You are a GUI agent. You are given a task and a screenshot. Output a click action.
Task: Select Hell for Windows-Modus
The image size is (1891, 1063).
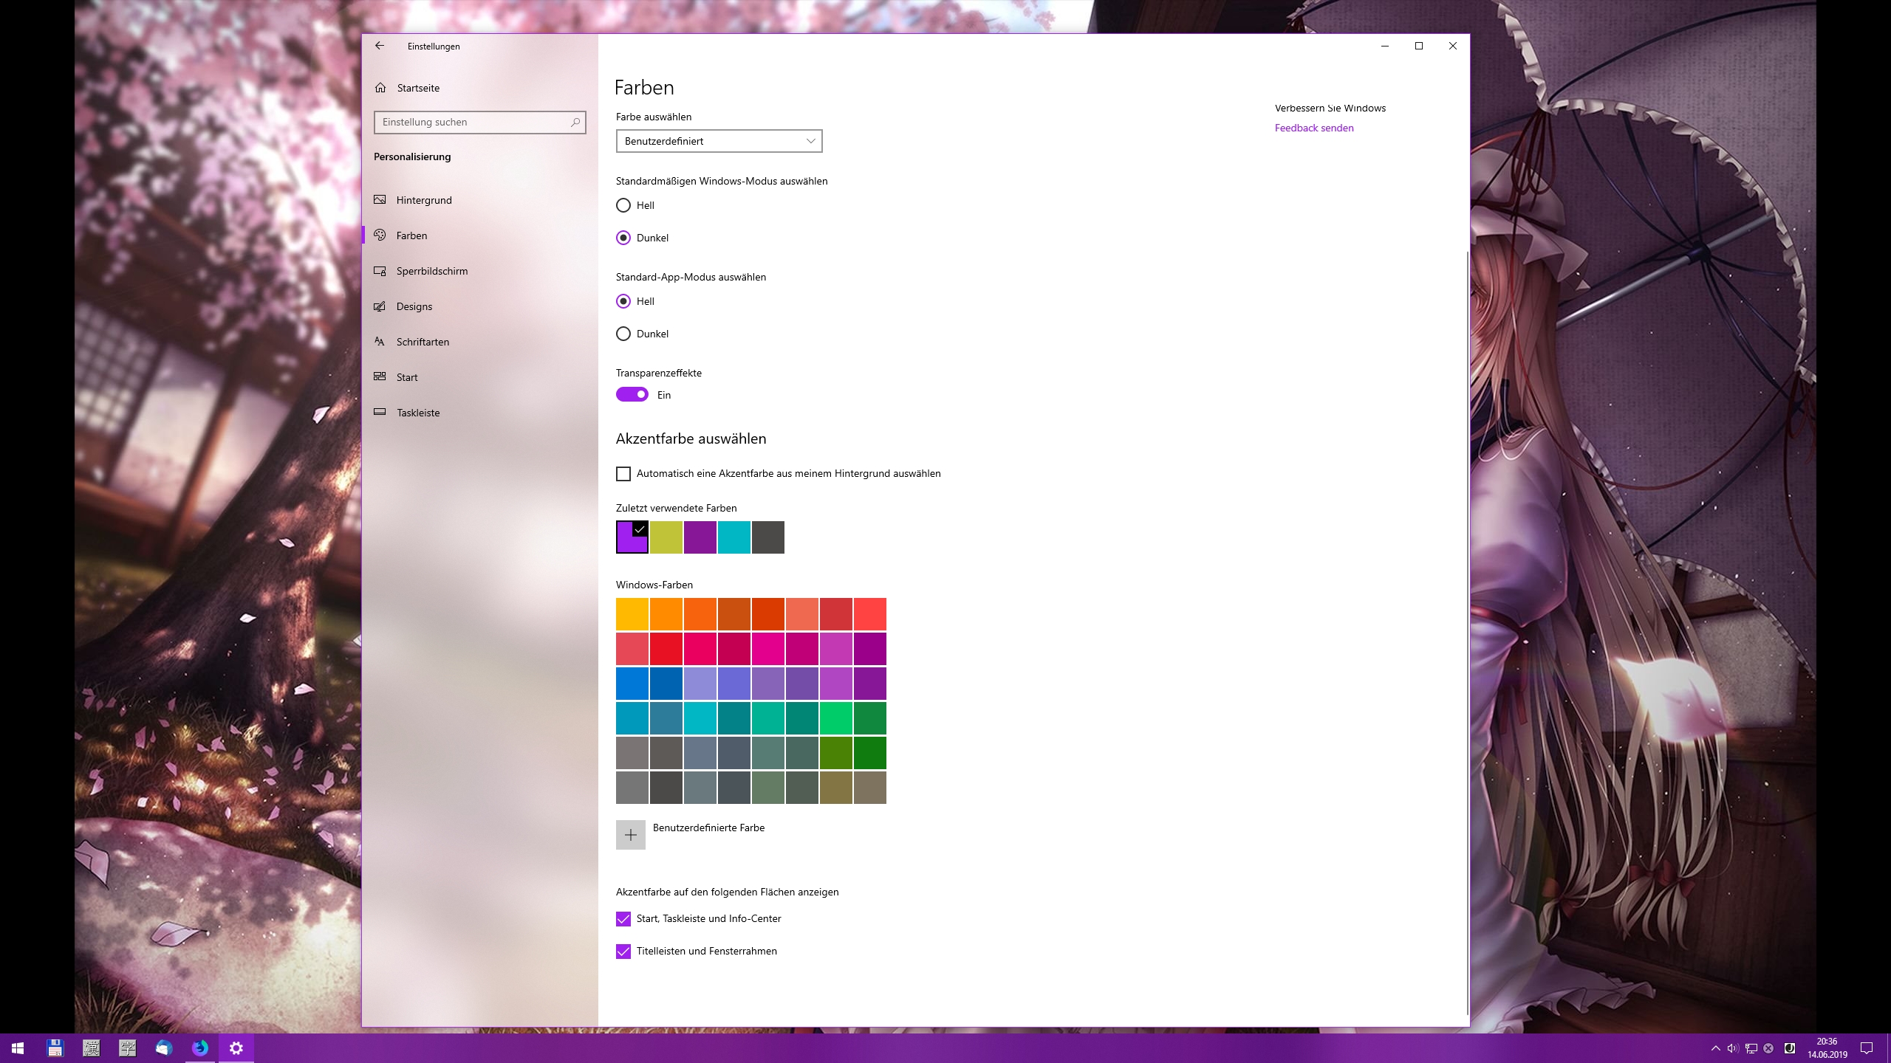tap(623, 205)
